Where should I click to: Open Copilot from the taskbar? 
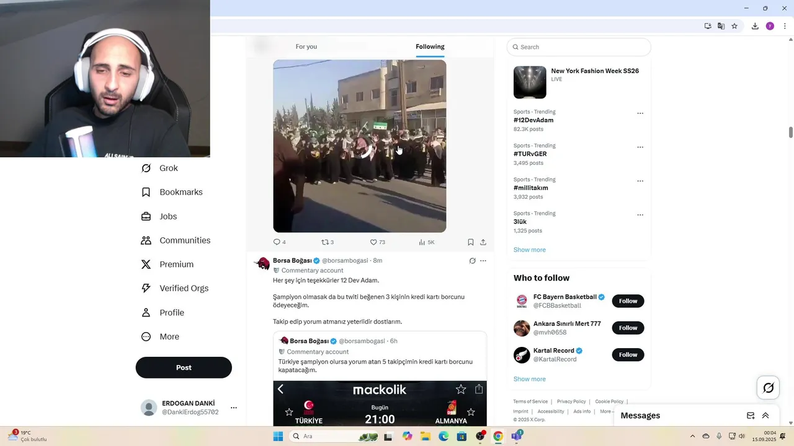(x=407, y=436)
